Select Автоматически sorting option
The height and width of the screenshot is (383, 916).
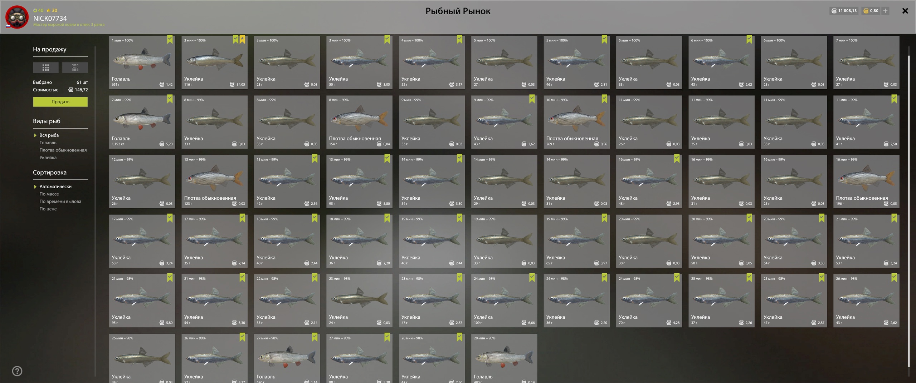(x=55, y=186)
